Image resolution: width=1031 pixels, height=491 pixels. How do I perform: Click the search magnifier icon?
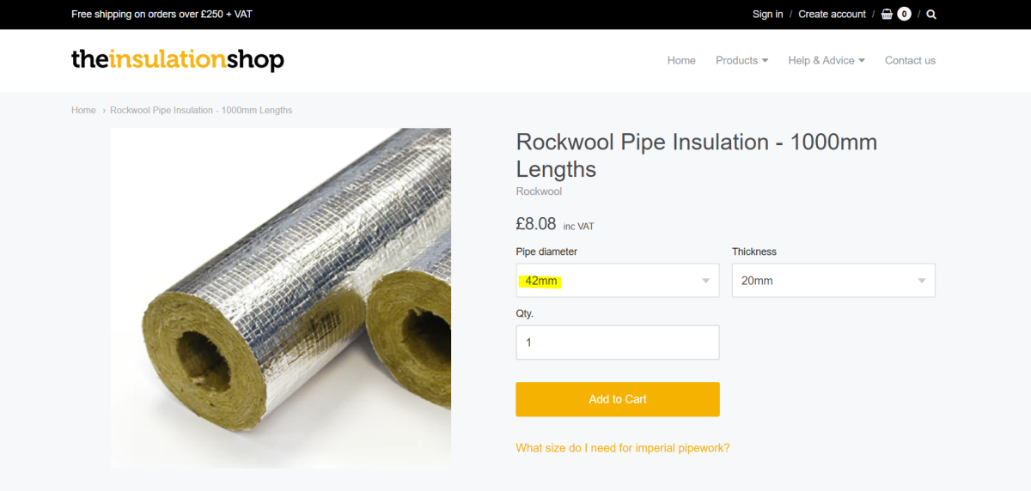[x=931, y=14]
